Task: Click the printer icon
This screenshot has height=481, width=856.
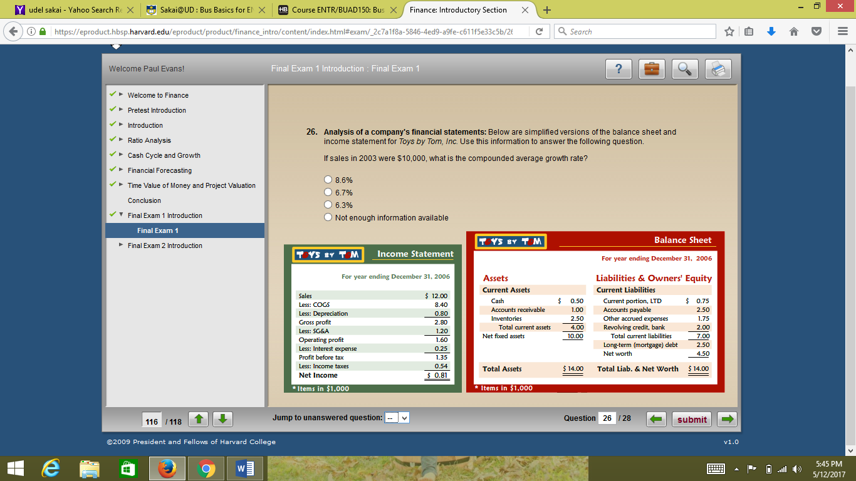Action: [x=718, y=70]
